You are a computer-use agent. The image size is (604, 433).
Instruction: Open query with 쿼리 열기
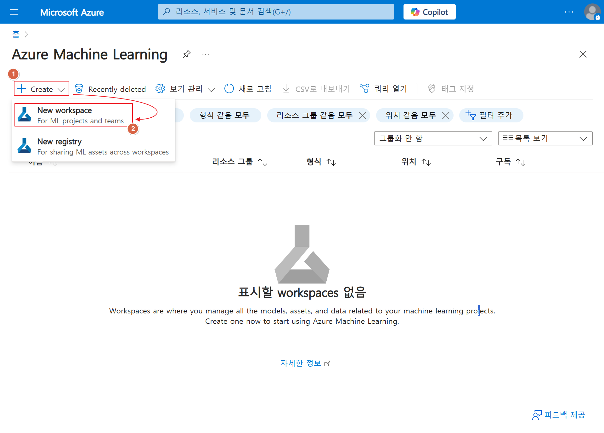tap(383, 89)
